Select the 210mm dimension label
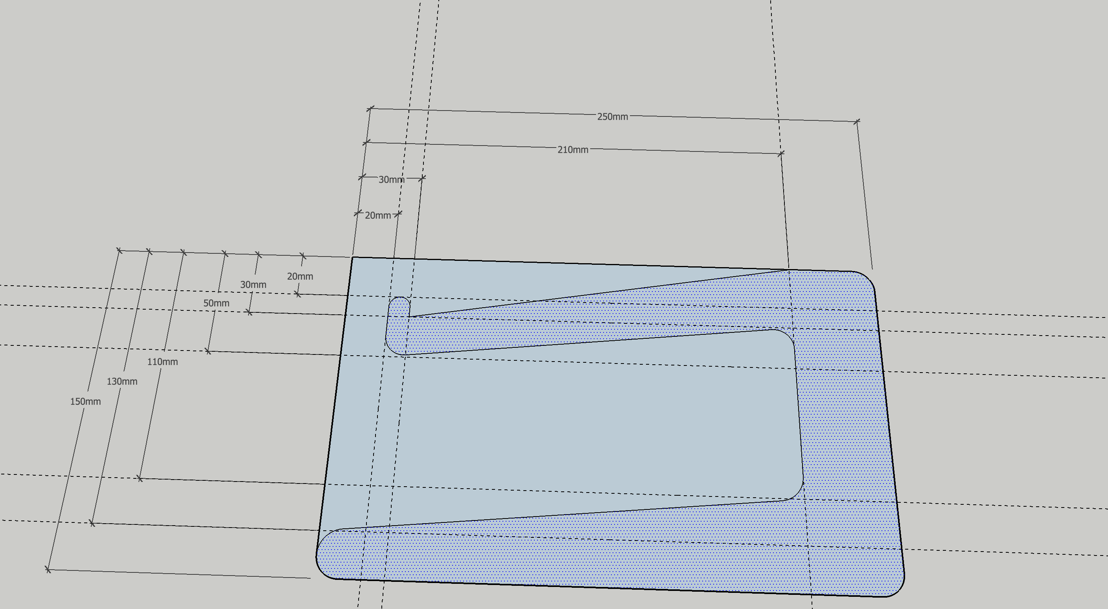The height and width of the screenshot is (609, 1108). pyautogui.click(x=572, y=150)
